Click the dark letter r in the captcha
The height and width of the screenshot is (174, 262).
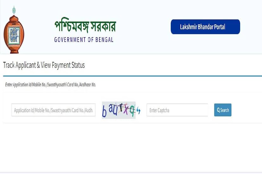click(121, 107)
